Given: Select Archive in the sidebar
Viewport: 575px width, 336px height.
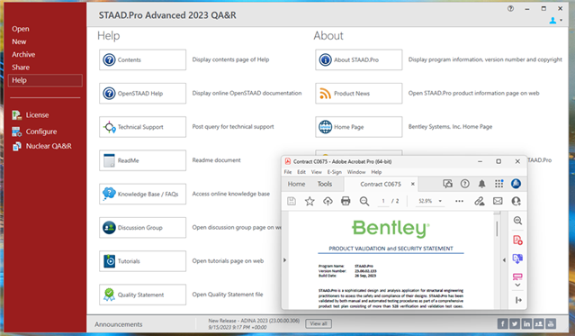Looking at the screenshot, I should click(x=23, y=54).
